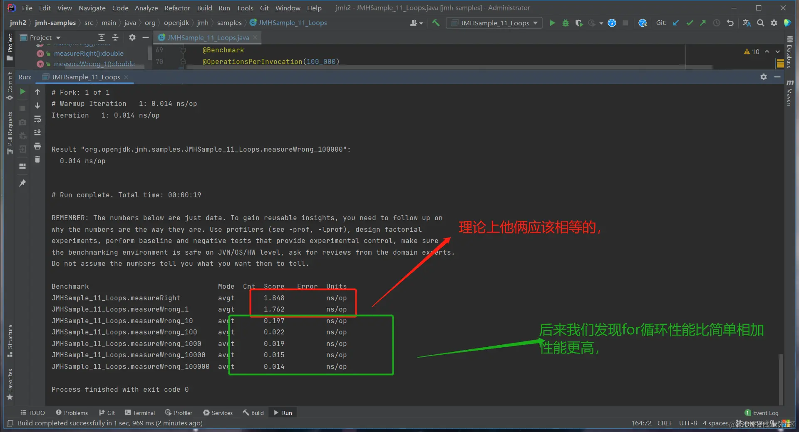Jump down the stack trace with the down arrow

click(x=37, y=106)
